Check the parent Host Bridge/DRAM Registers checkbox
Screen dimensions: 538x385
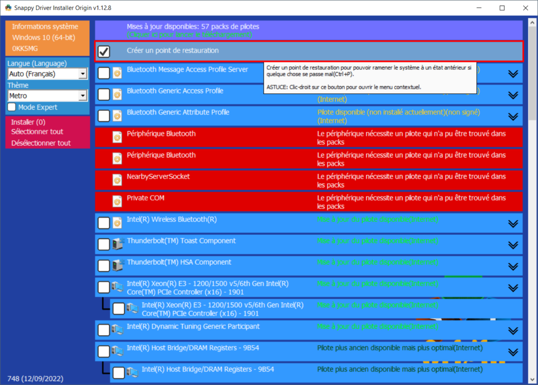pos(104,351)
